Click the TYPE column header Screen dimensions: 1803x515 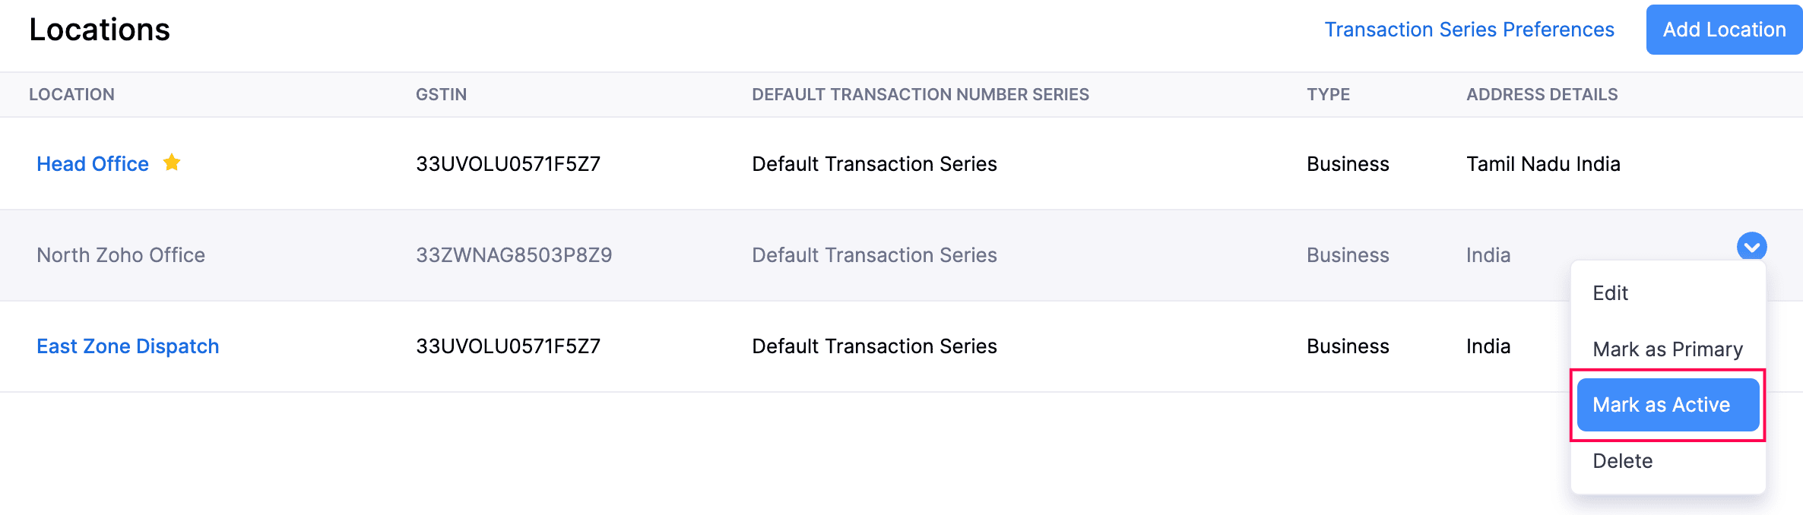pos(1328,95)
